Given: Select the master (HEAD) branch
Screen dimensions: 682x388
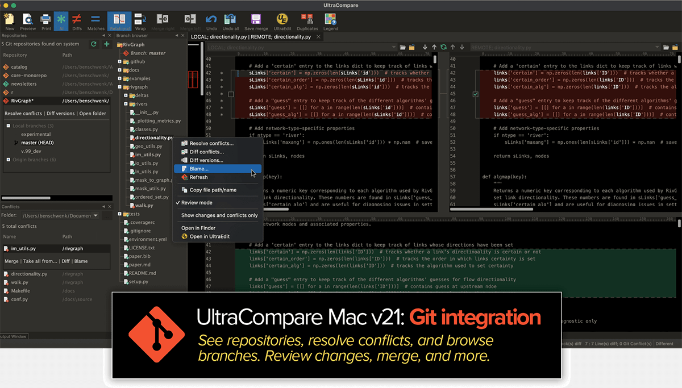Looking at the screenshot, I should [38, 143].
